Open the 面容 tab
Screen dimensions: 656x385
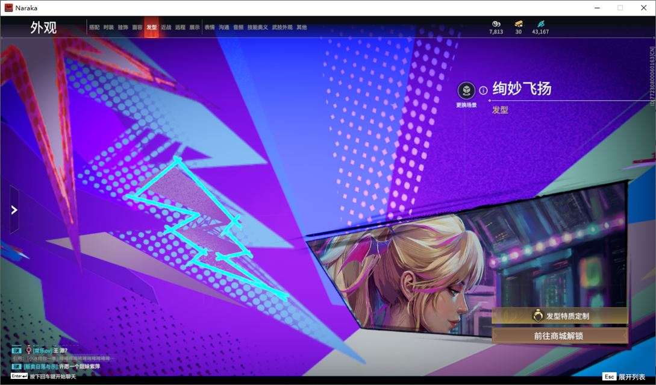pyautogui.click(x=137, y=27)
